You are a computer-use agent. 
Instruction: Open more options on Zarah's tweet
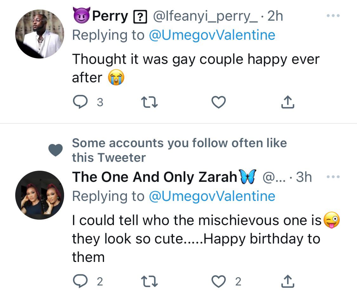pos(333,177)
